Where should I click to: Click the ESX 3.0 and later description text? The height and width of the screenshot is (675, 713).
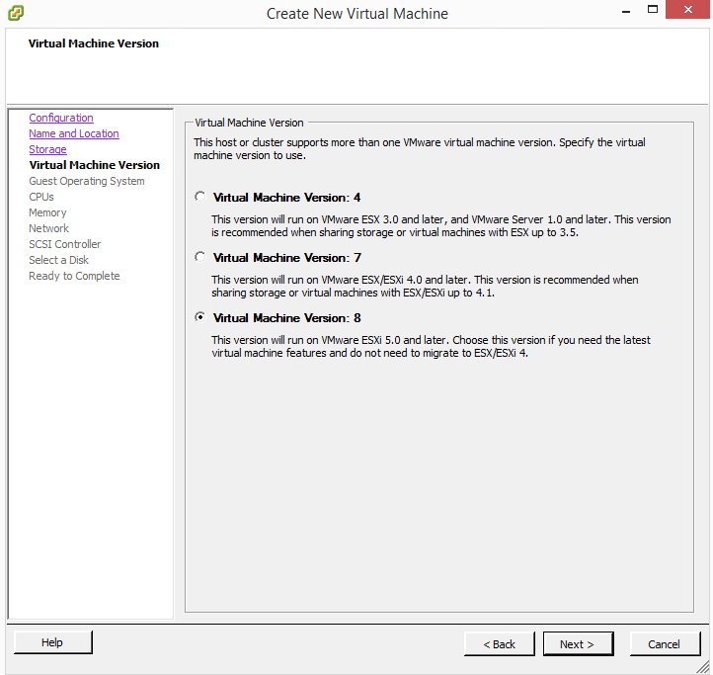click(441, 225)
